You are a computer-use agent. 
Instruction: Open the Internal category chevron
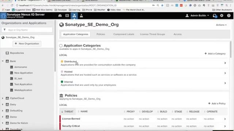225,83
